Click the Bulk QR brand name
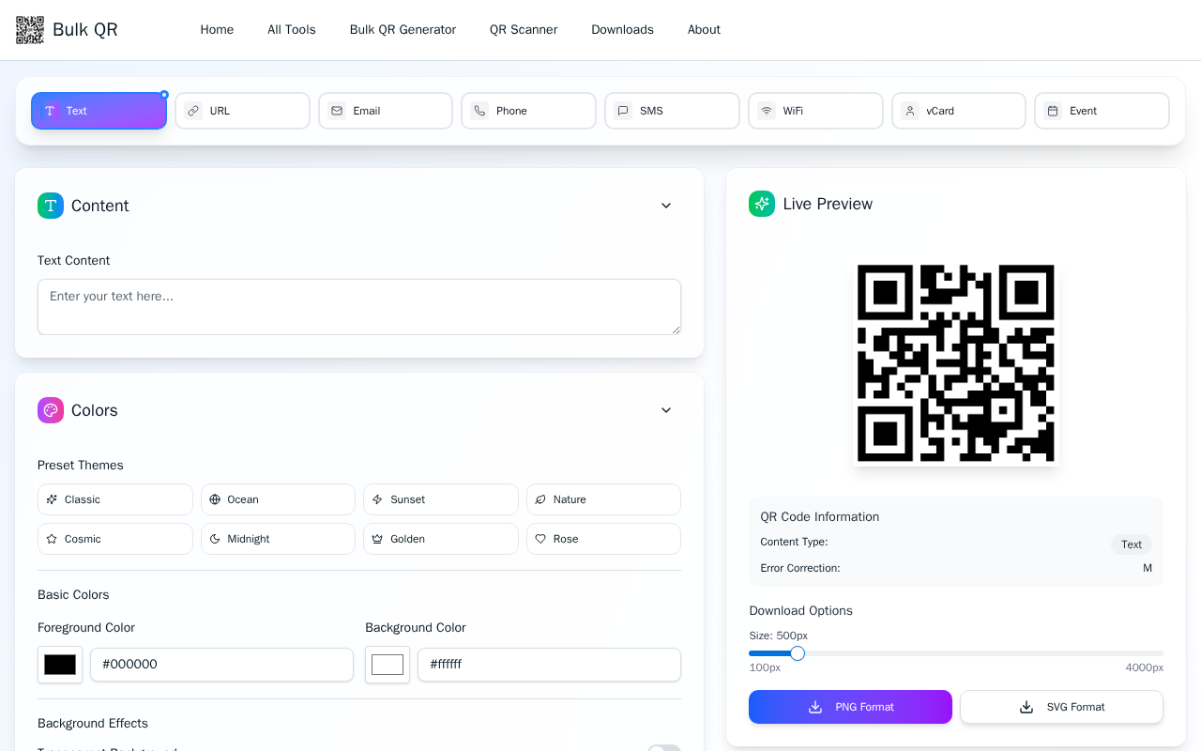This screenshot has height=751, width=1201. [85, 30]
